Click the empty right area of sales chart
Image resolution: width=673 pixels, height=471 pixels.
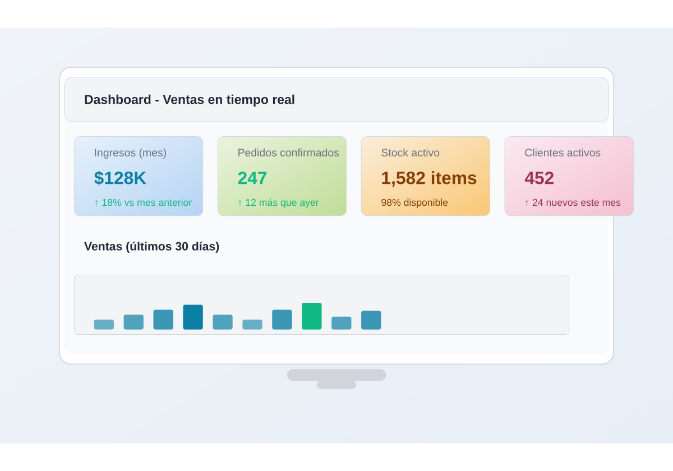pos(477,304)
